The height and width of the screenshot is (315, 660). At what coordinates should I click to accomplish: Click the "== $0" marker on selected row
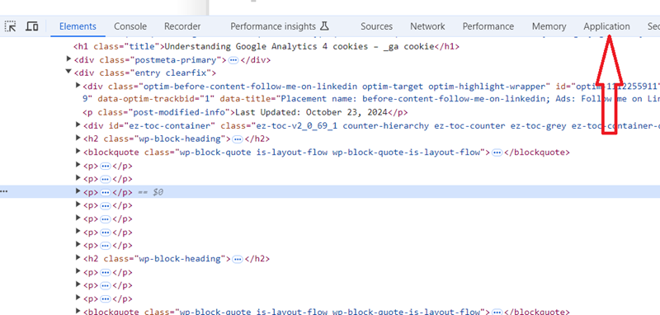tap(151, 192)
